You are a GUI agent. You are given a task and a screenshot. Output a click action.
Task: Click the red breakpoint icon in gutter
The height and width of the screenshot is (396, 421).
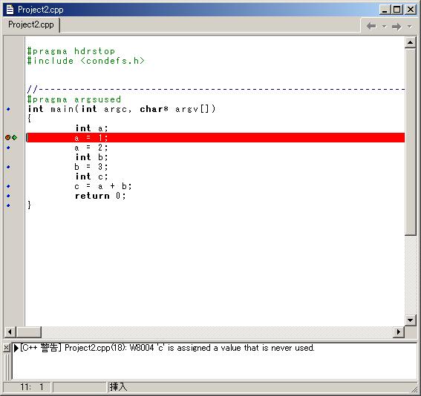(x=7, y=137)
